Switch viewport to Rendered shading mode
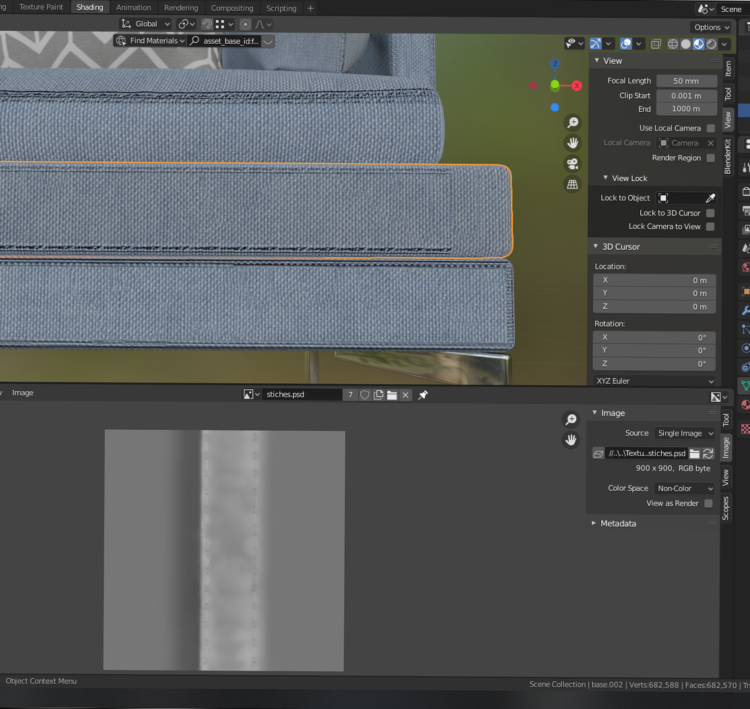Image resolution: width=750 pixels, height=709 pixels. click(x=710, y=44)
